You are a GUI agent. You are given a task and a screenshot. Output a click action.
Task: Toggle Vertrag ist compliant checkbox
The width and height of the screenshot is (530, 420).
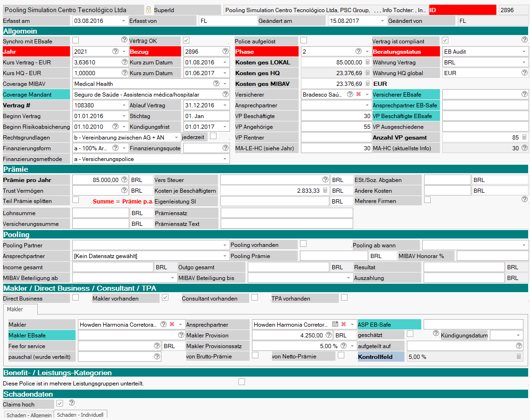point(445,40)
